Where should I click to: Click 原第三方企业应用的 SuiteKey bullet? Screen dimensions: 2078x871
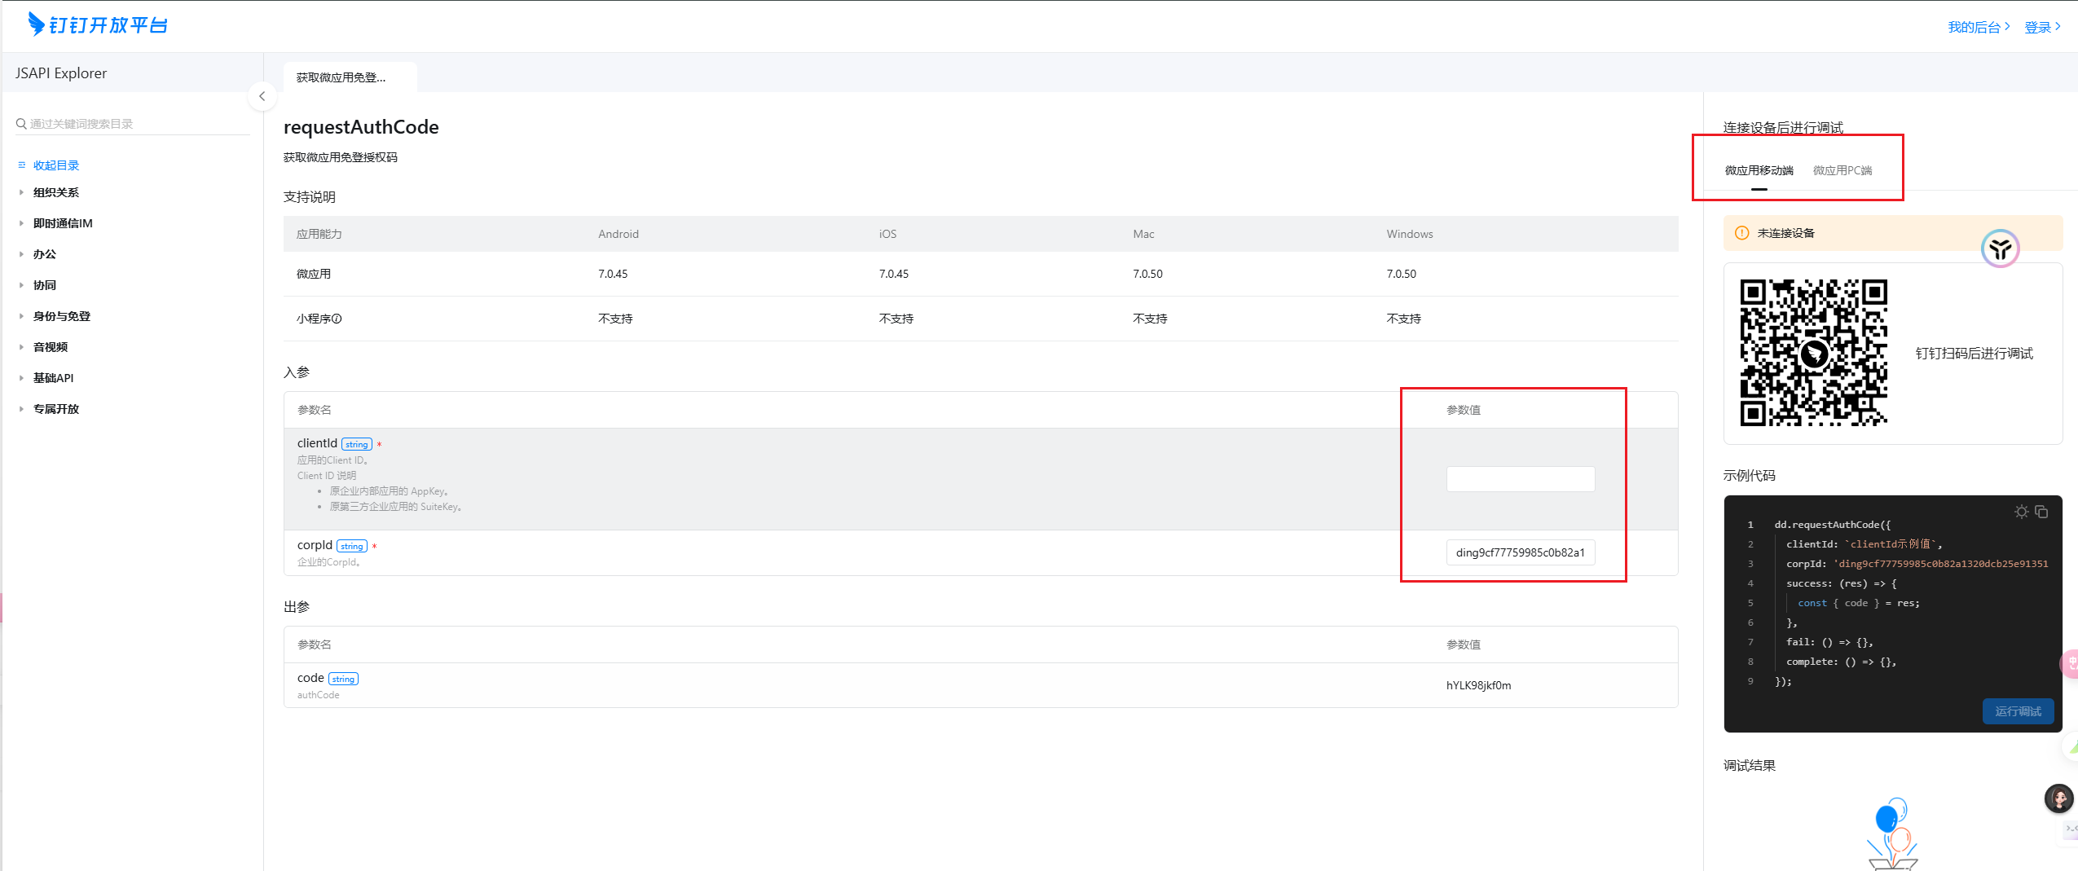click(x=395, y=507)
